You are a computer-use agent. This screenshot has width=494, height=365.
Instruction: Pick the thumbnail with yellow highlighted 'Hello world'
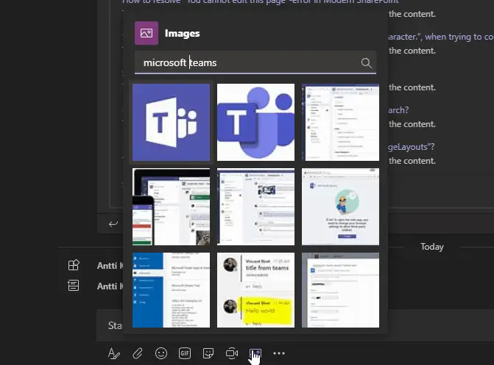pos(255,290)
